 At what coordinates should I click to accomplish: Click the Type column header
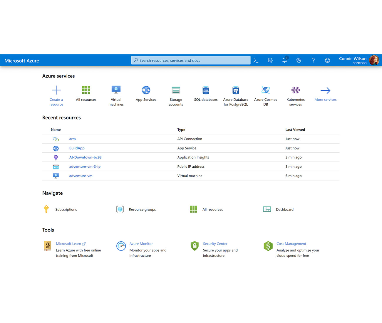coord(181,129)
